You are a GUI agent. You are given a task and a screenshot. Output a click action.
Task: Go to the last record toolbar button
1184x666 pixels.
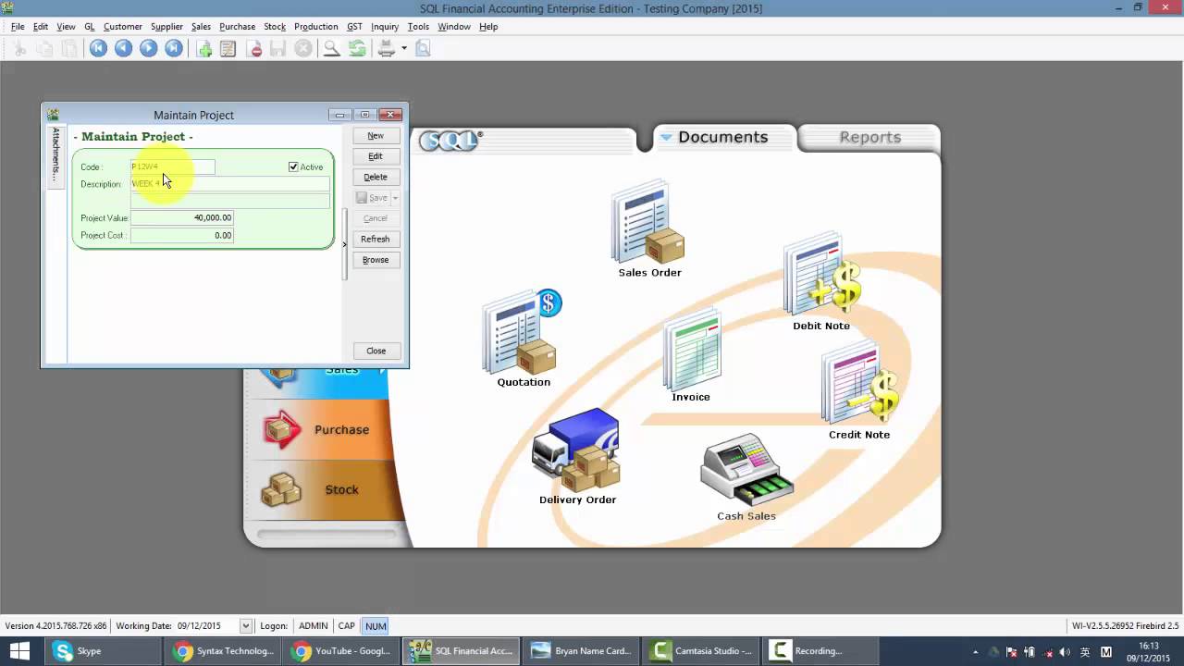[173, 49]
